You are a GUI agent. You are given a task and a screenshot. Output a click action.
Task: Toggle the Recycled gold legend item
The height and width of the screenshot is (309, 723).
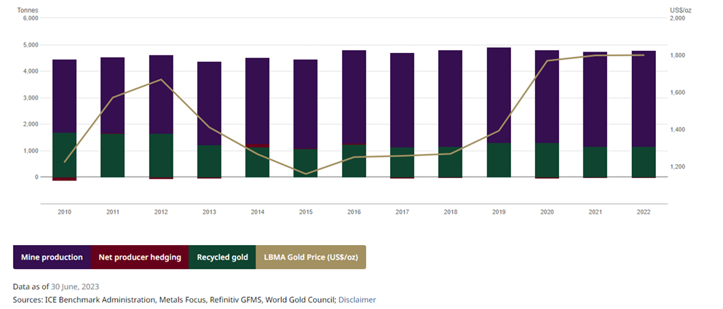click(222, 257)
